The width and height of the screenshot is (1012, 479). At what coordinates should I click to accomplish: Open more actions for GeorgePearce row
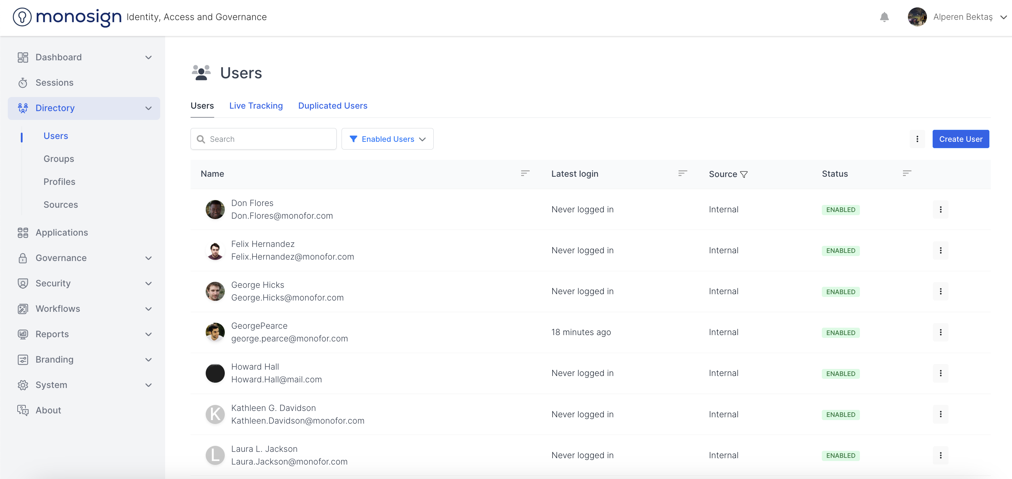[x=940, y=332]
